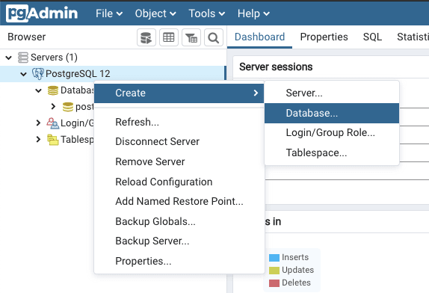Select Disconnect Server in context menu
The height and width of the screenshot is (293, 429).
157,141
